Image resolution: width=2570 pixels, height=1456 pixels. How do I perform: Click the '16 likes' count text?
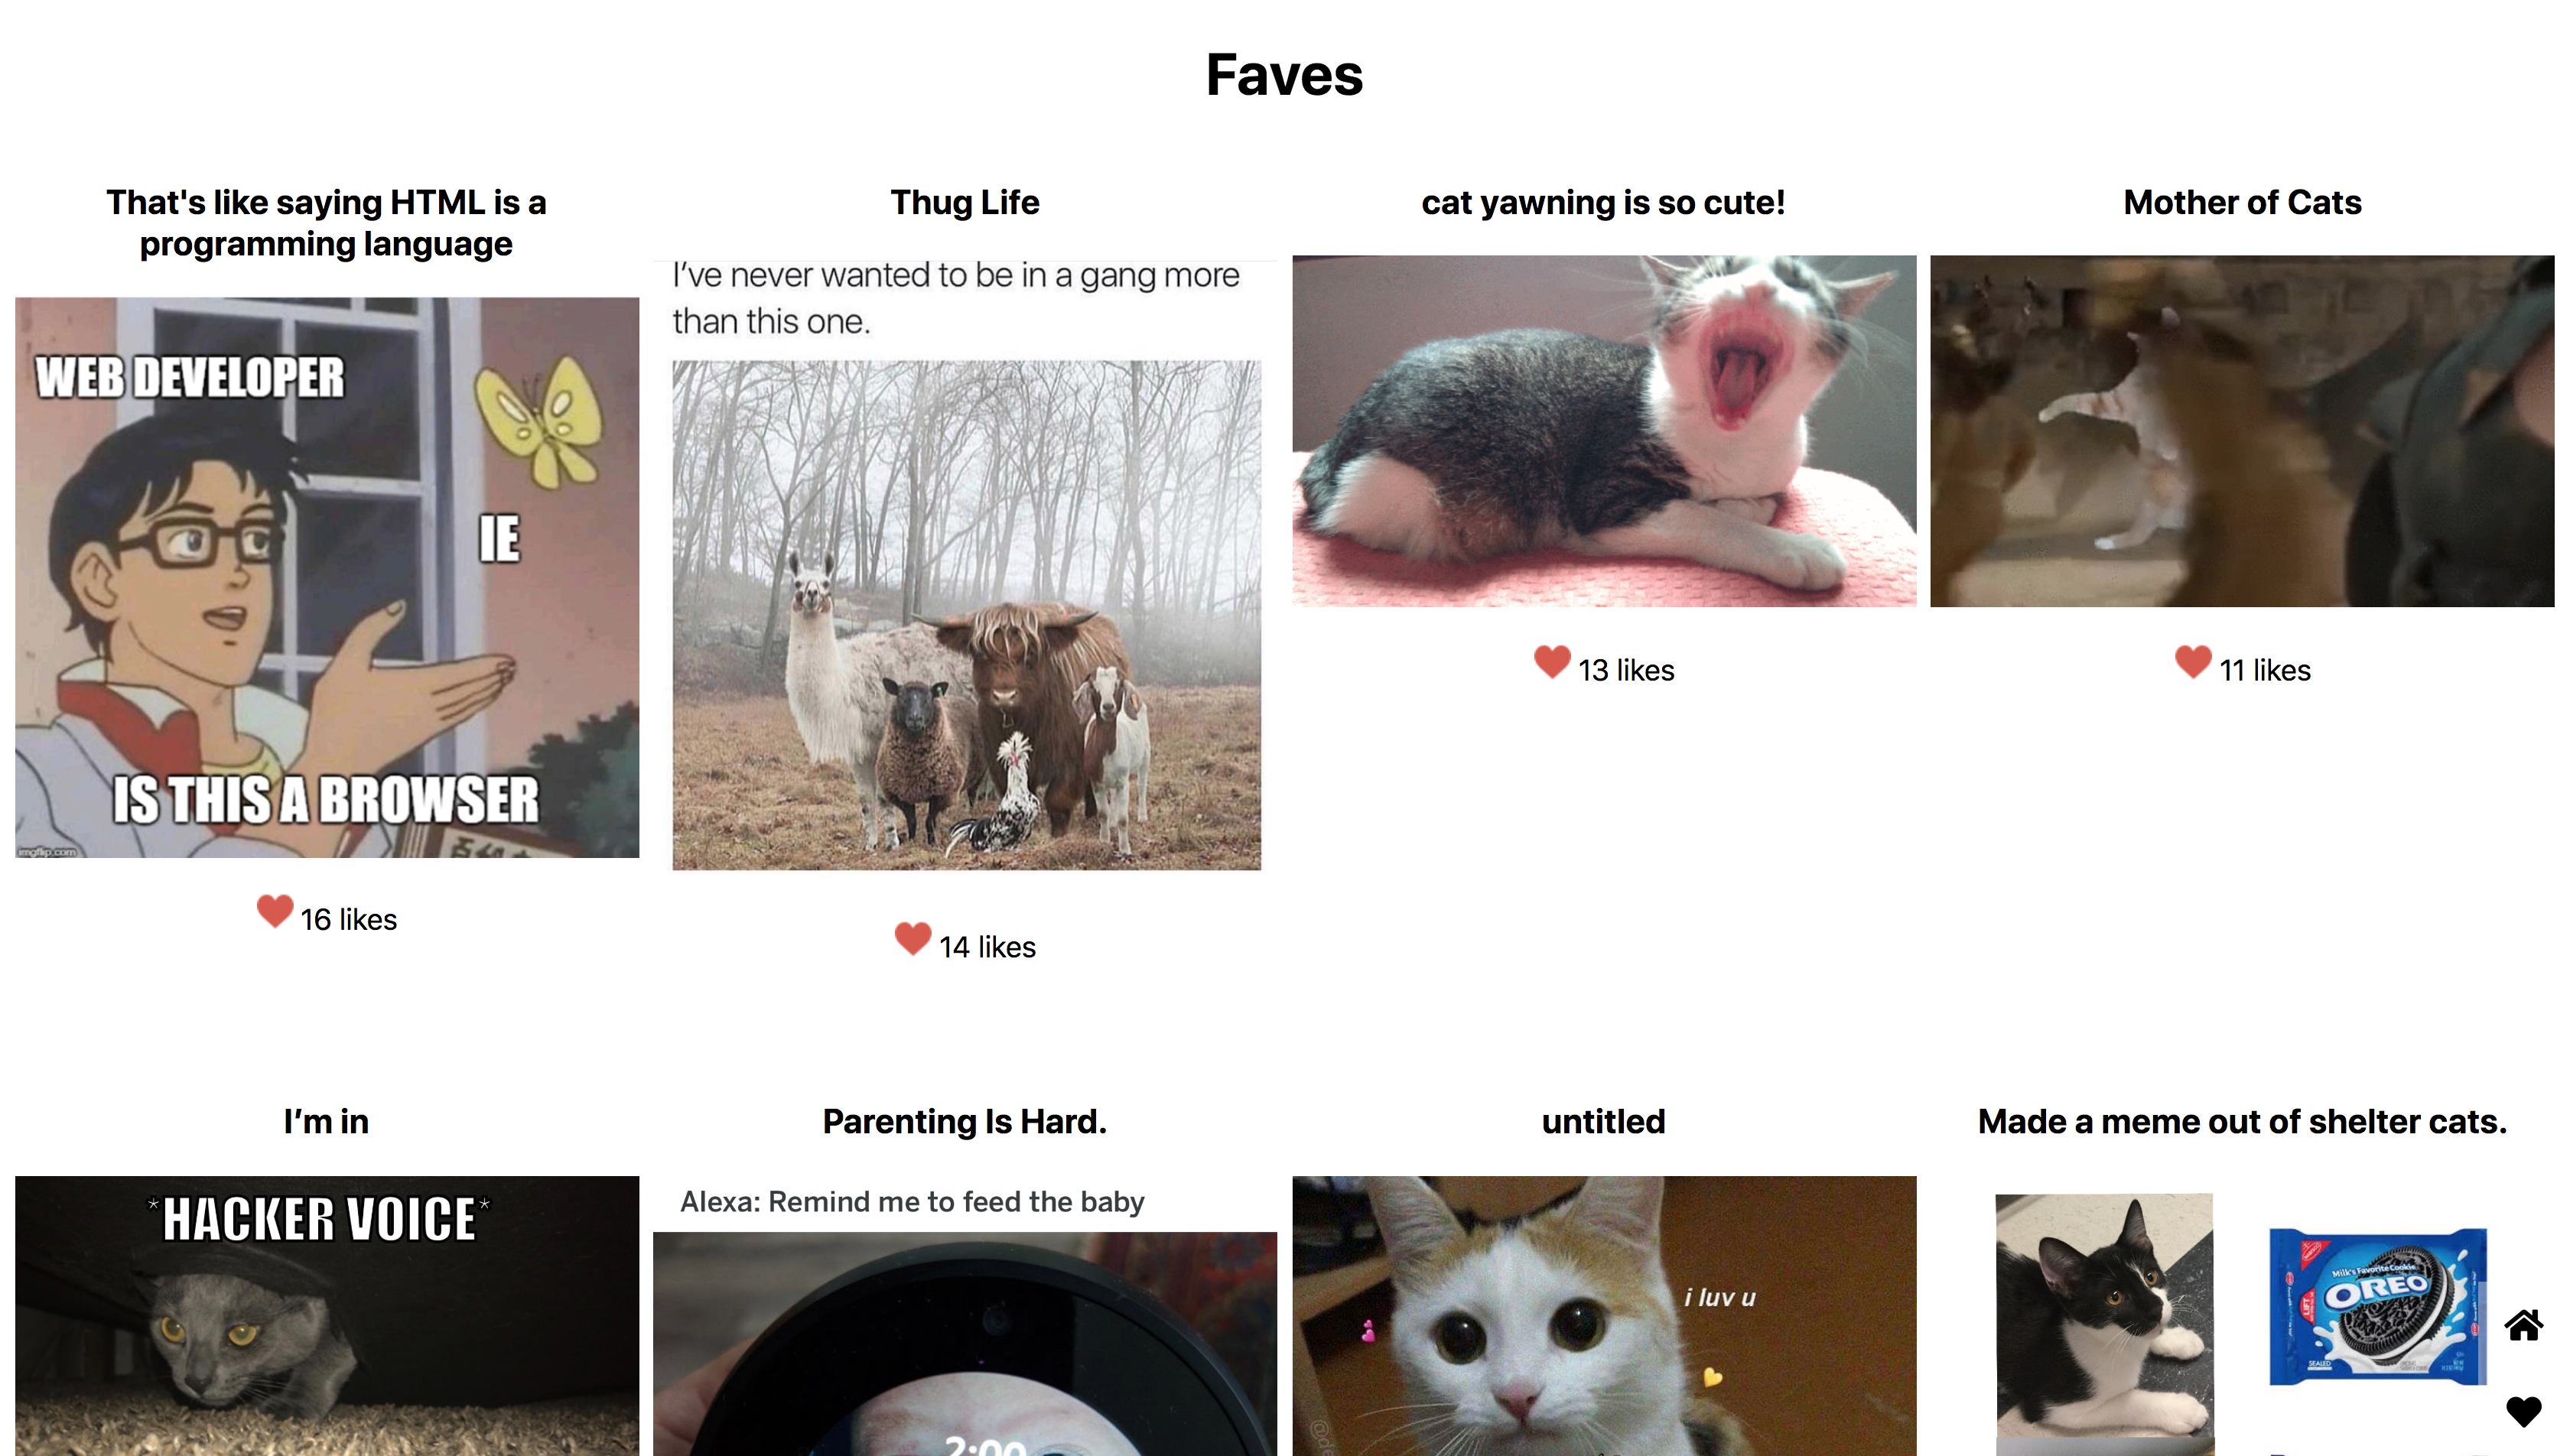pyautogui.click(x=349, y=919)
